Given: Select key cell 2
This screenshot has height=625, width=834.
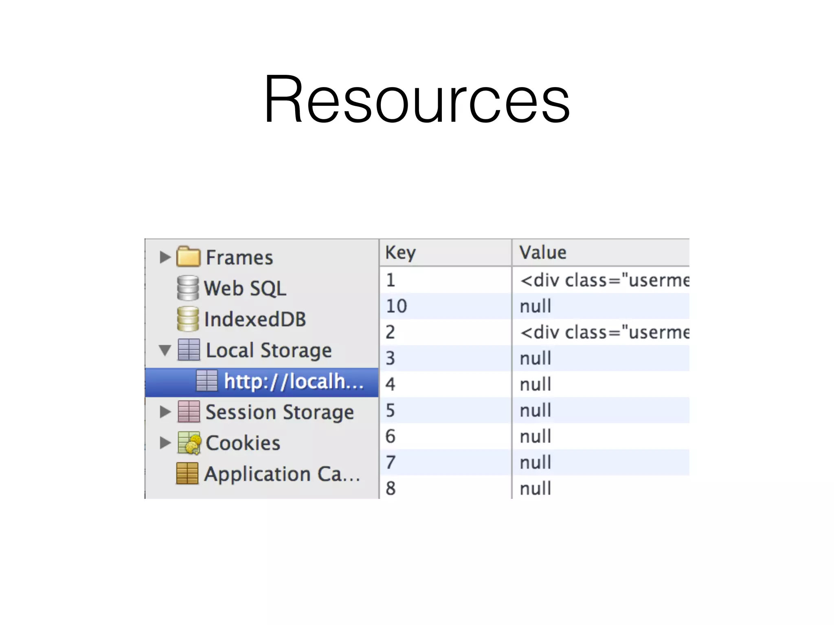Looking at the screenshot, I should coord(446,332).
